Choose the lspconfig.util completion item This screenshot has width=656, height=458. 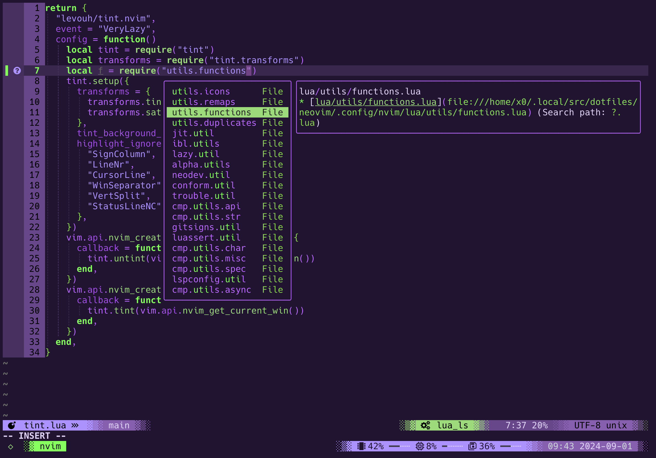tap(209, 279)
